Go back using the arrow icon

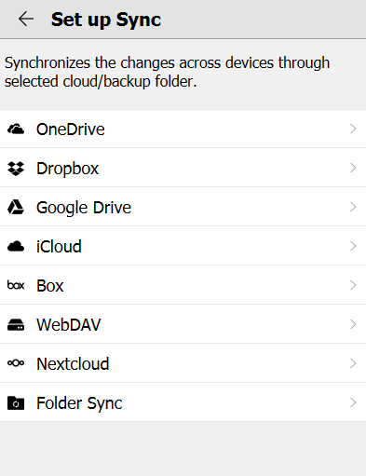[26, 20]
